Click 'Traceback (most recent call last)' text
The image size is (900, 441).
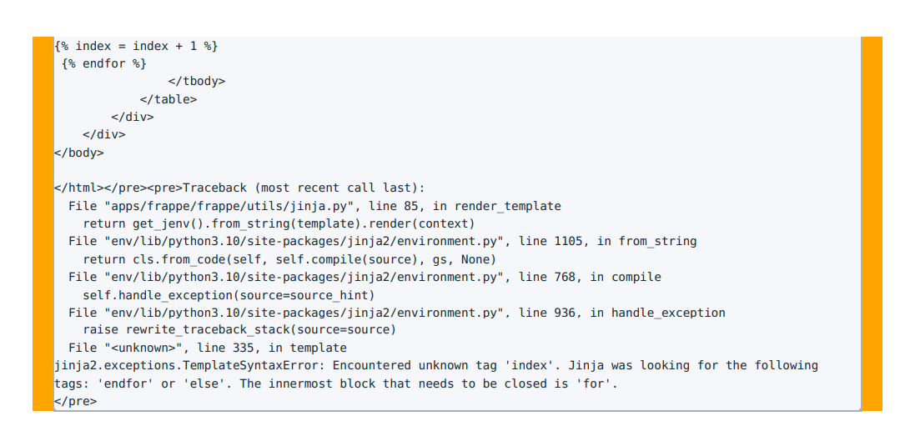click(x=304, y=188)
